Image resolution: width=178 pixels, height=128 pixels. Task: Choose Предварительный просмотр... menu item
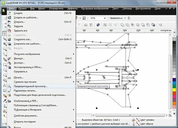pyautogui.click(x=41, y=86)
